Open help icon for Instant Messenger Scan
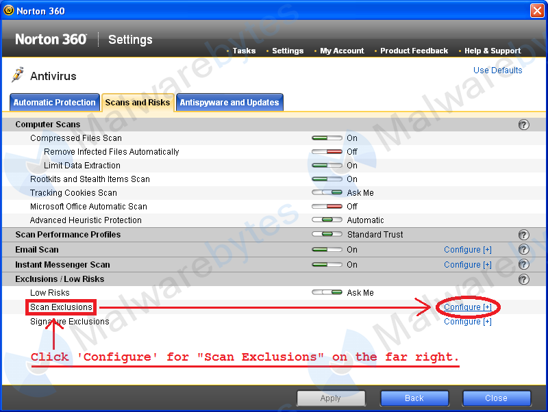The image size is (548, 412). pyautogui.click(x=523, y=264)
